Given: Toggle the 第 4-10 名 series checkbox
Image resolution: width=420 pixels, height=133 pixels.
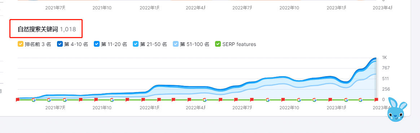Looking at the screenshot, I should click(60, 44).
